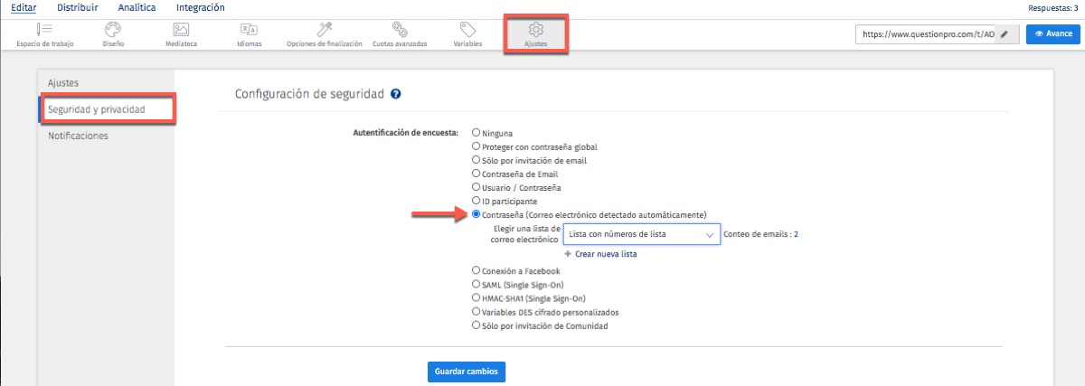1085x386 pixels.
Task: Select the ID participante option
Action: click(476, 201)
